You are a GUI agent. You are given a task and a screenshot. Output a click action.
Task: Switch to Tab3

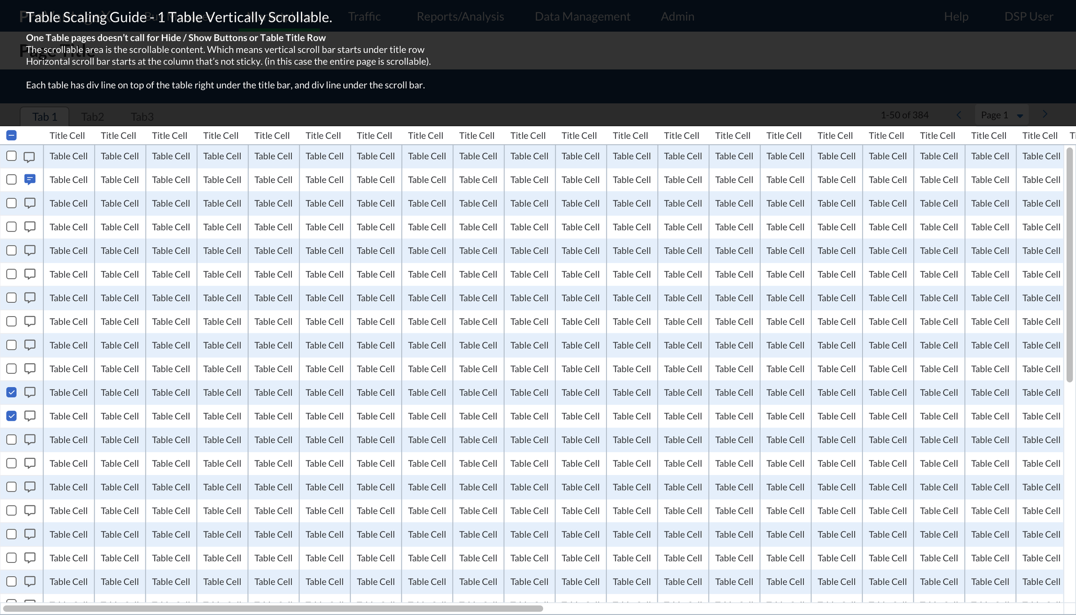142,117
